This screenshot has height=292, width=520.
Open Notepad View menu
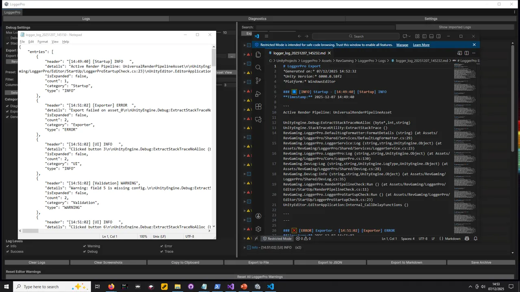pyautogui.click(x=55, y=42)
